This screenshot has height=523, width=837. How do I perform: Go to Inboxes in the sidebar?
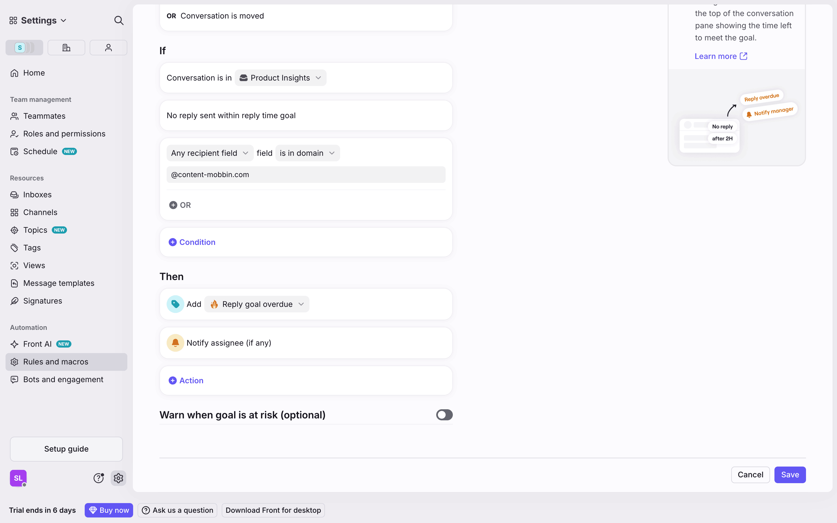[x=37, y=195]
